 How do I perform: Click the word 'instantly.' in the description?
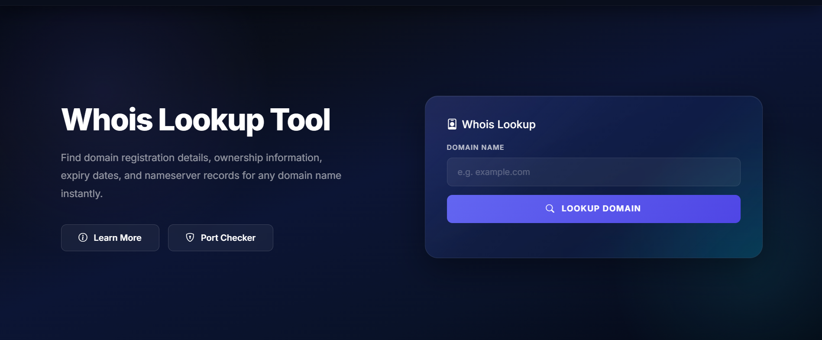[x=81, y=194]
